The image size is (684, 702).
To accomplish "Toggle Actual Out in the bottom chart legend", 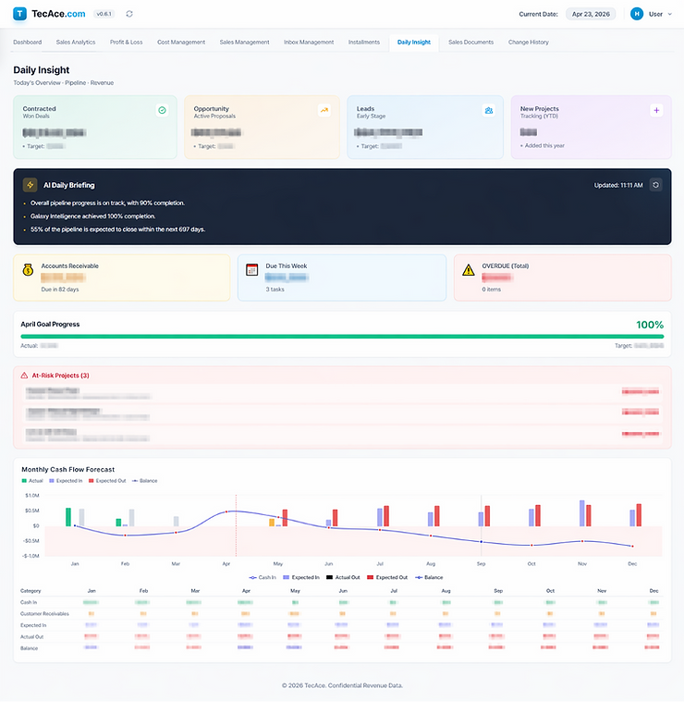I will click(x=343, y=577).
